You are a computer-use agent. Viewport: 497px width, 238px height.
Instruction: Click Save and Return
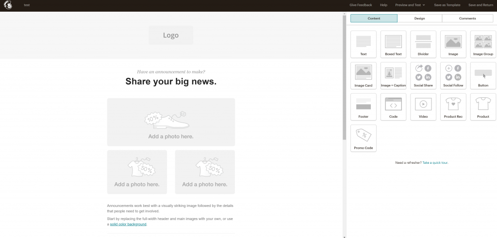480,5
